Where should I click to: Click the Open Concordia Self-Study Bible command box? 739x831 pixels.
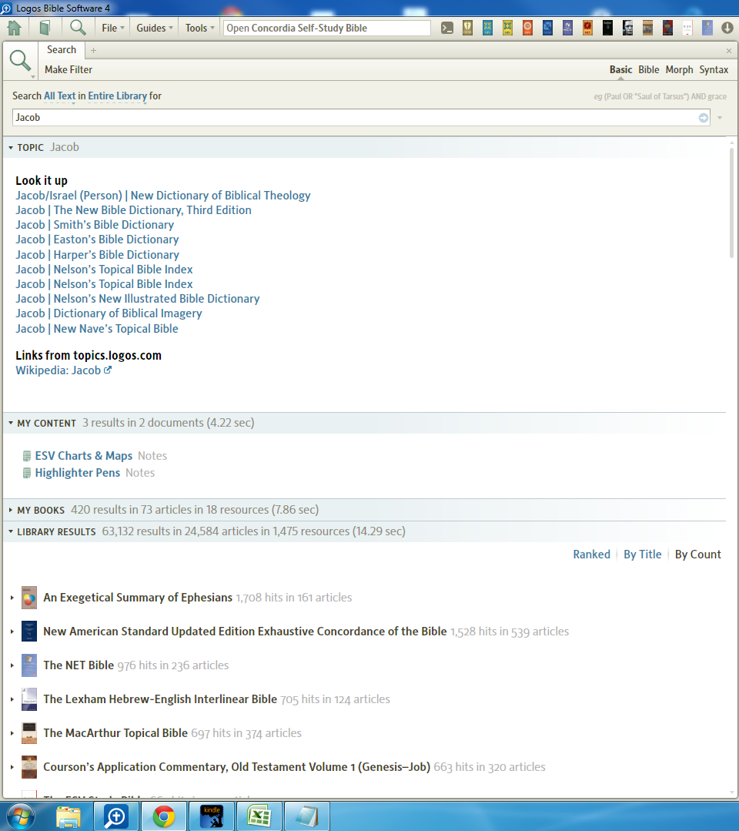(327, 28)
